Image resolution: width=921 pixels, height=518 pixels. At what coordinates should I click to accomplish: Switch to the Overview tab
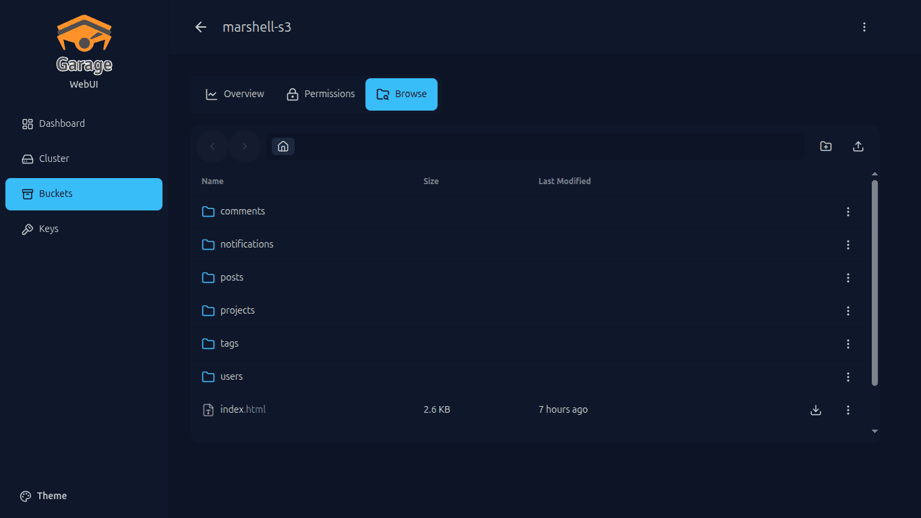(235, 94)
